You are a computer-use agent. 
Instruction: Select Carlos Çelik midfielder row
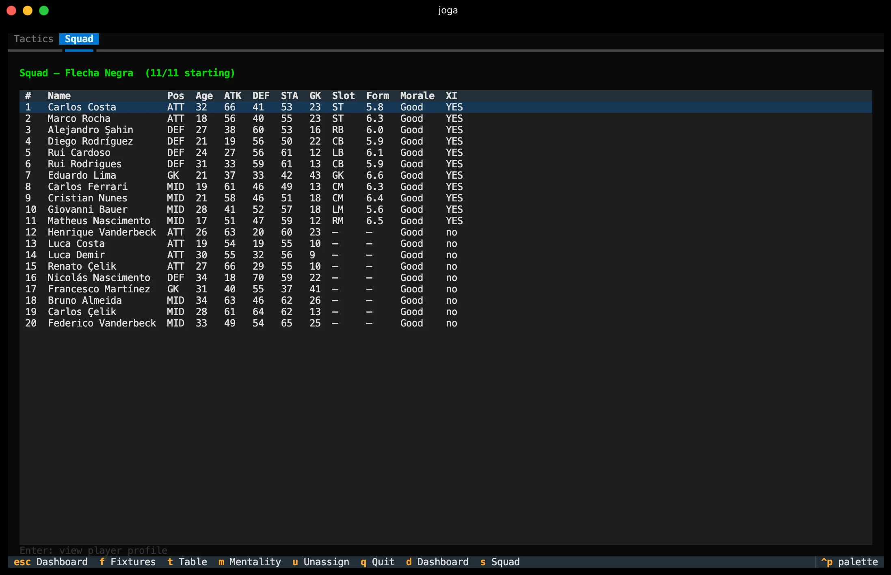[445, 312]
